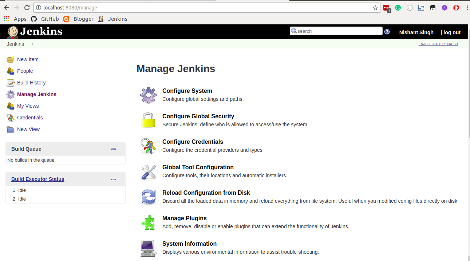The height and width of the screenshot is (261, 470).
Task: Click the Jenkins butler logo
Action: click(x=12, y=31)
